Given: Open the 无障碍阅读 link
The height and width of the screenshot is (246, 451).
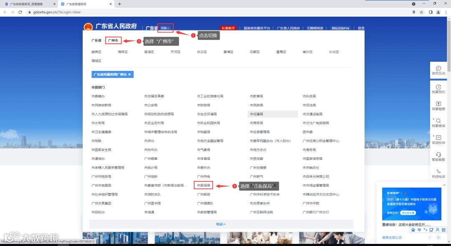Looking at the screenshot, I should coord(315,28).
